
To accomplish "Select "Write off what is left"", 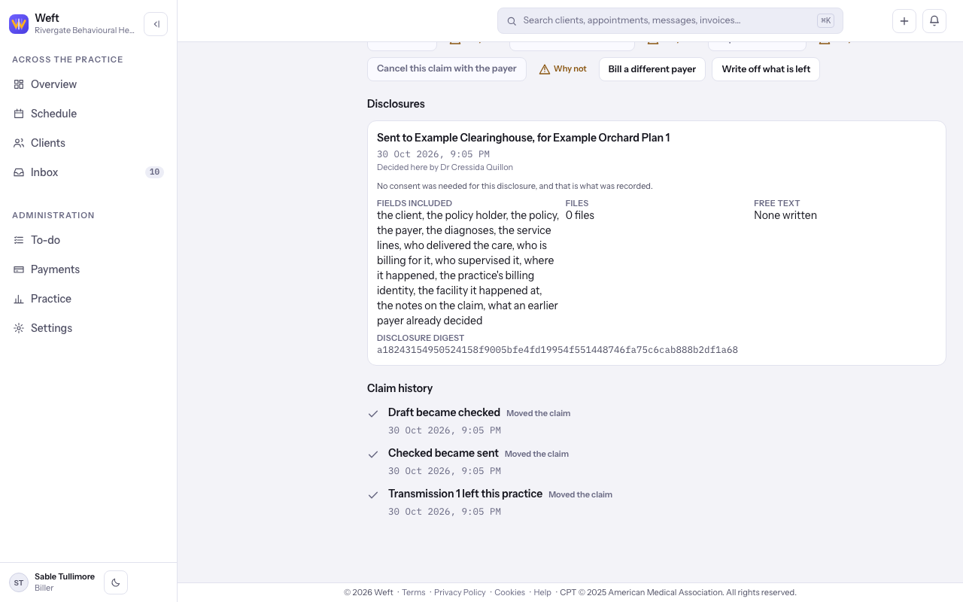I will click(x=766, y=69).
